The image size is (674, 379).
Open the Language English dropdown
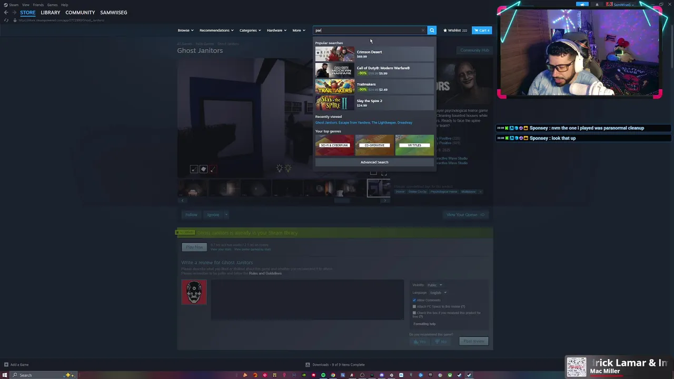pos(438,293)
